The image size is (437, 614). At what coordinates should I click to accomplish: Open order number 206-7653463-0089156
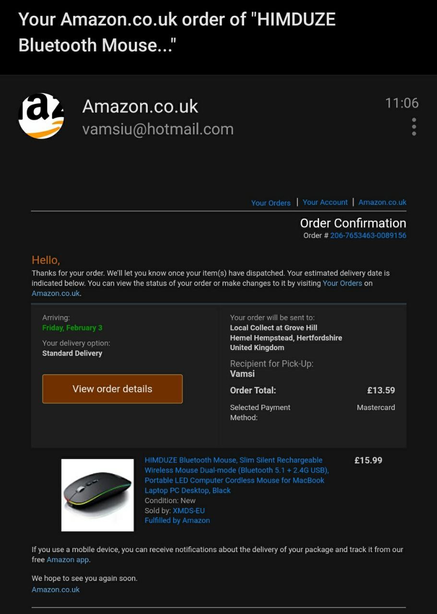368,235
